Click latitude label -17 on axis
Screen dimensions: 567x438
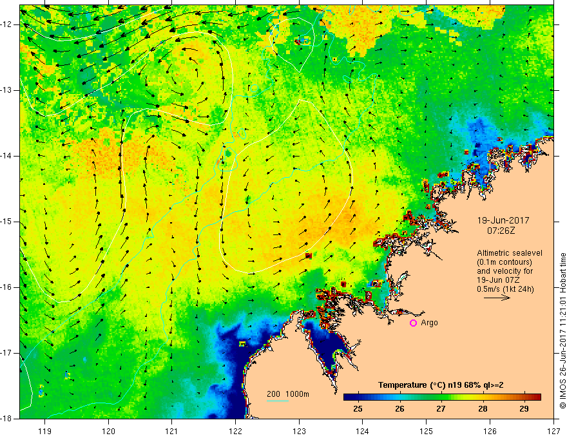6,353
